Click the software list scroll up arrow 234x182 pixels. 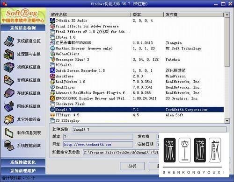click(x=227, y=15)
